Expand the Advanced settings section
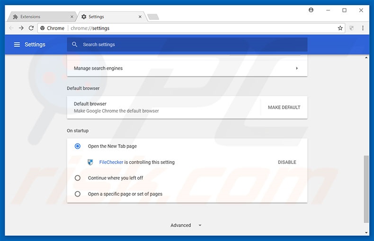This screenshot has height=241, width=374. pyautogui.click(x=186, y=225)
